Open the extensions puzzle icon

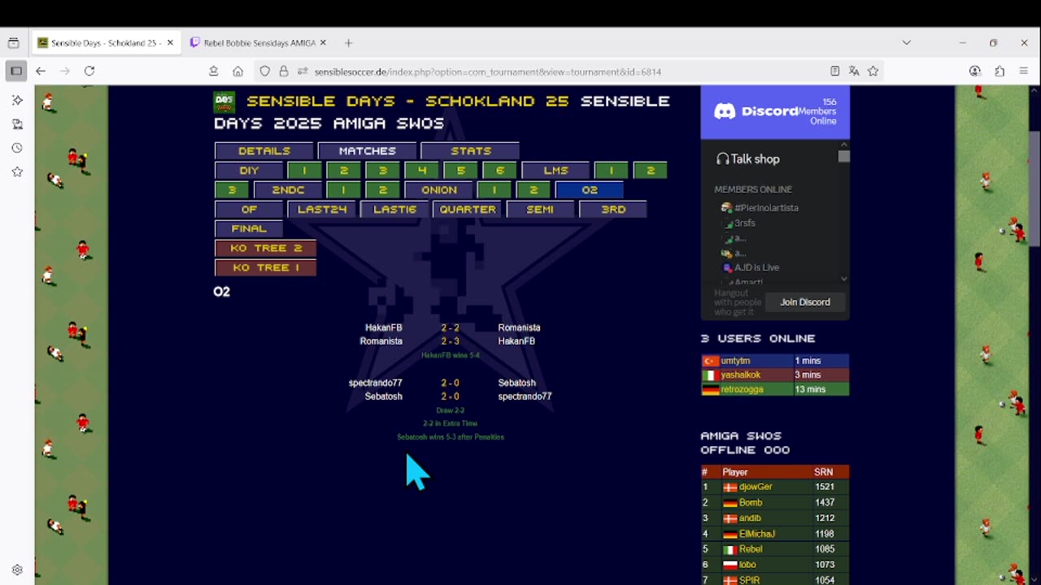click(x=1000, y=71)
